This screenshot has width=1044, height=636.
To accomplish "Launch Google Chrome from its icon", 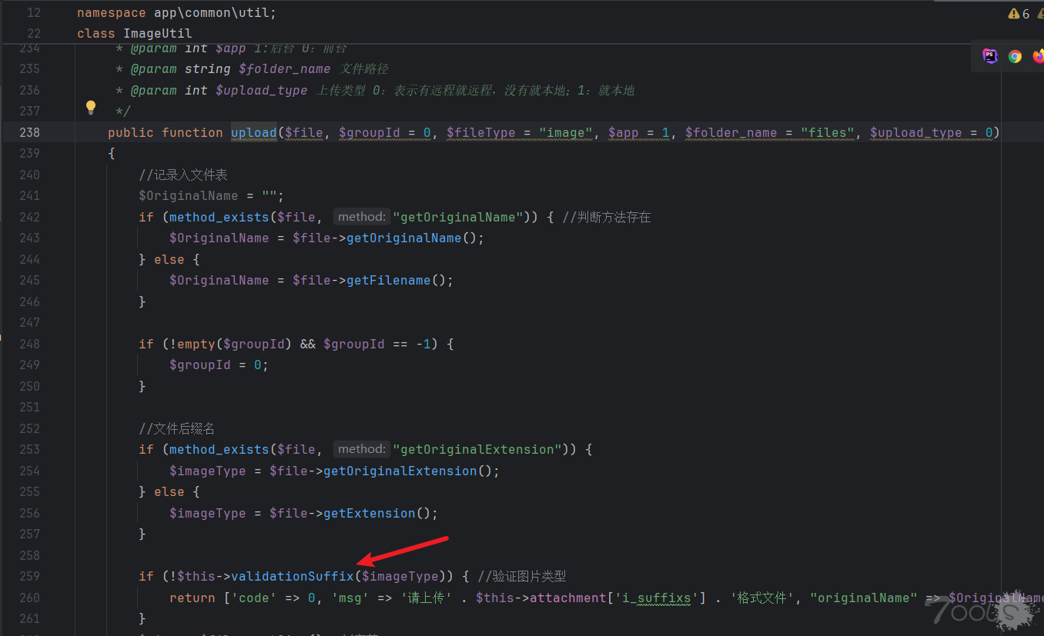I will click(1015, 56).
